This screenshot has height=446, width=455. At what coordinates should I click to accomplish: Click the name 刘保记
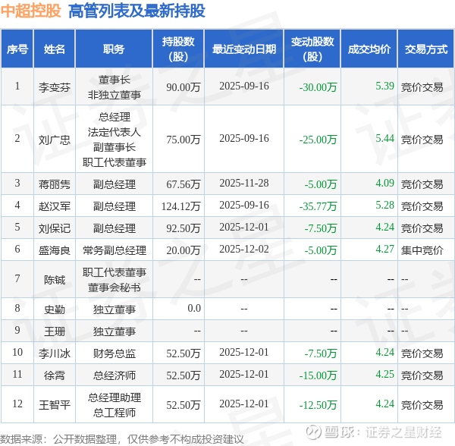point(55,228)
